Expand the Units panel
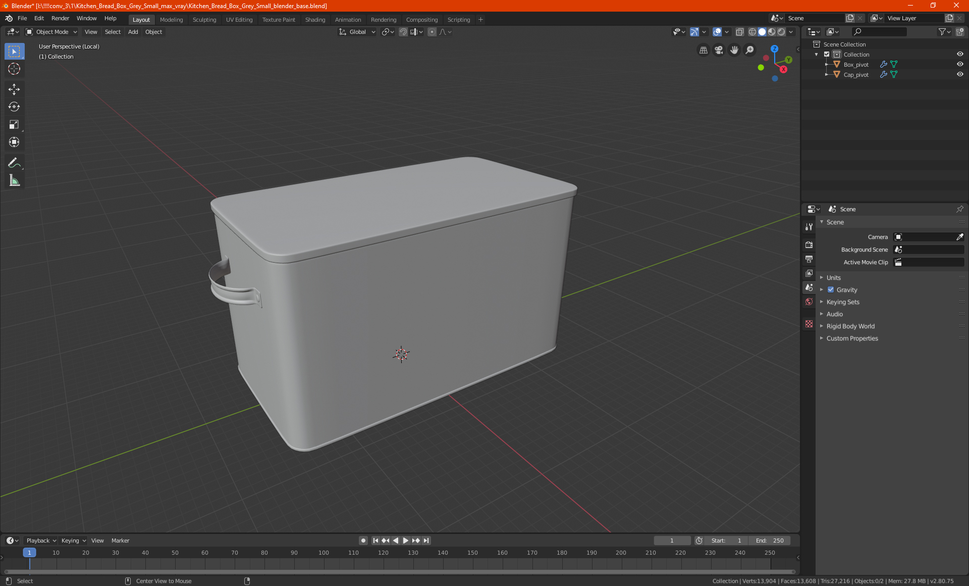The width and height of the screenshot is (969, 586). pos(834,277)
